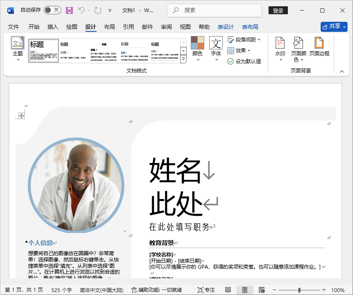
Task: Click the 效果 (Effects) icon
Action: click(x=240, y=50)
